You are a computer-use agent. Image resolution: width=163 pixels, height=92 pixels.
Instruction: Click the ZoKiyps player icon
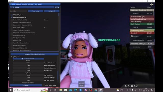click(x=132, y=36)
